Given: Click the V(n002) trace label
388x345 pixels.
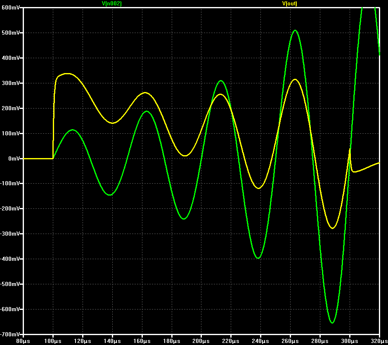Looking at the screenshot, I should [112, 3].
